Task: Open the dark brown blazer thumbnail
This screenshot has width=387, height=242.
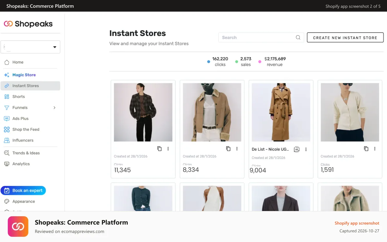Action: coord(281,198)
